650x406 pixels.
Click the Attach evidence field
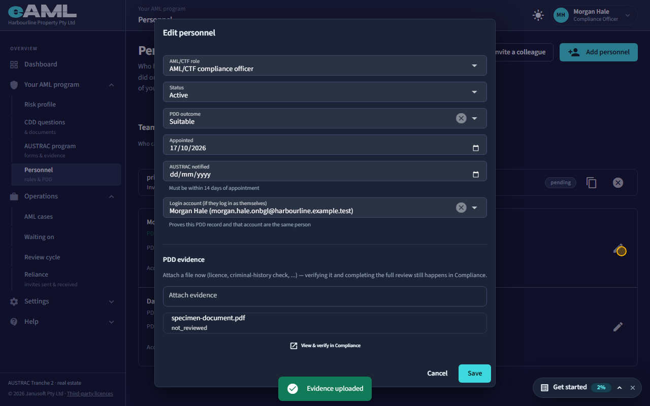click(x=325, y=296)
